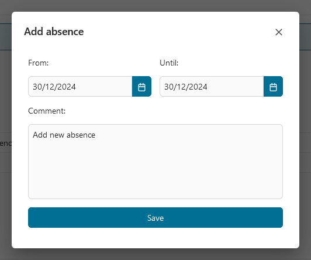Focus the Comment text area

[155, 162]
